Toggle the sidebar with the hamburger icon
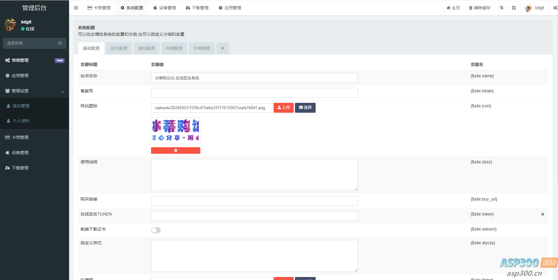This screenshot has height=280, width=558. tap(76, 8)
